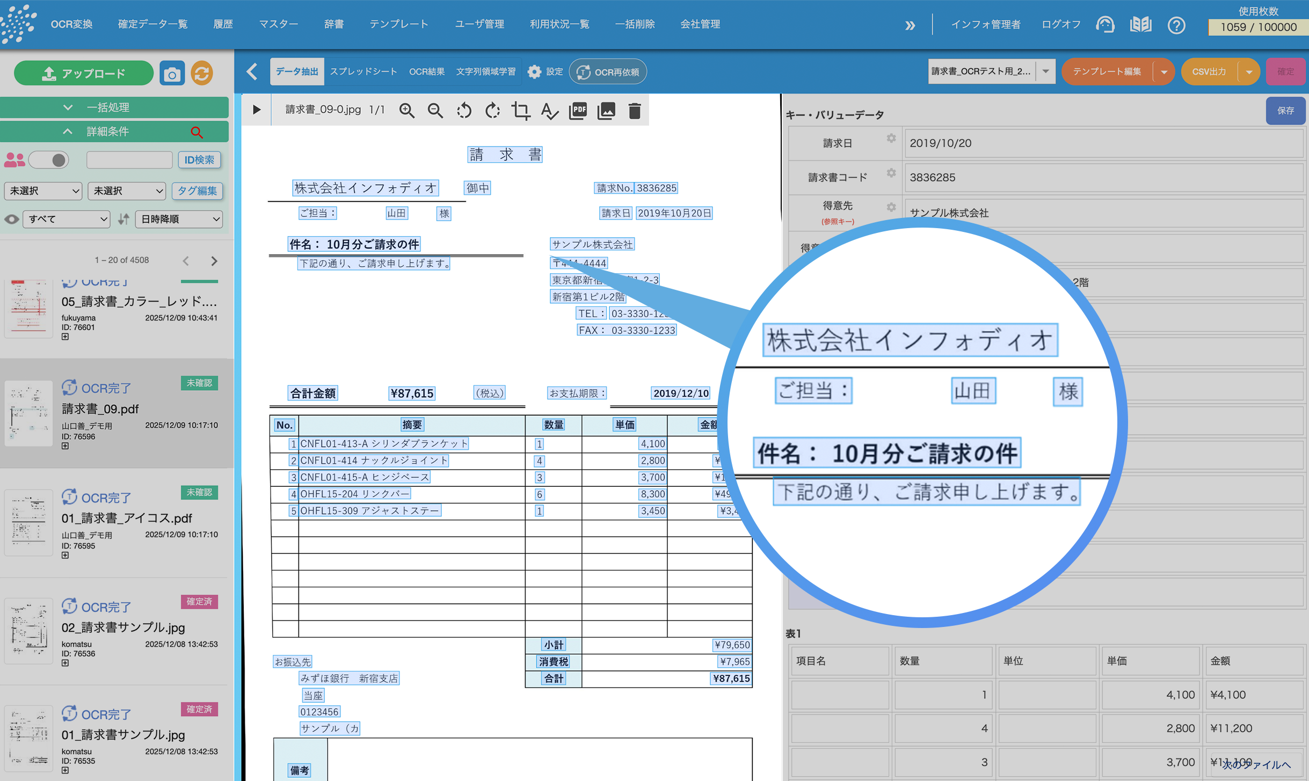Open the 確定データ一覧 menu
The height and width of the screenshot is (781, 1309).
point(153,24)
